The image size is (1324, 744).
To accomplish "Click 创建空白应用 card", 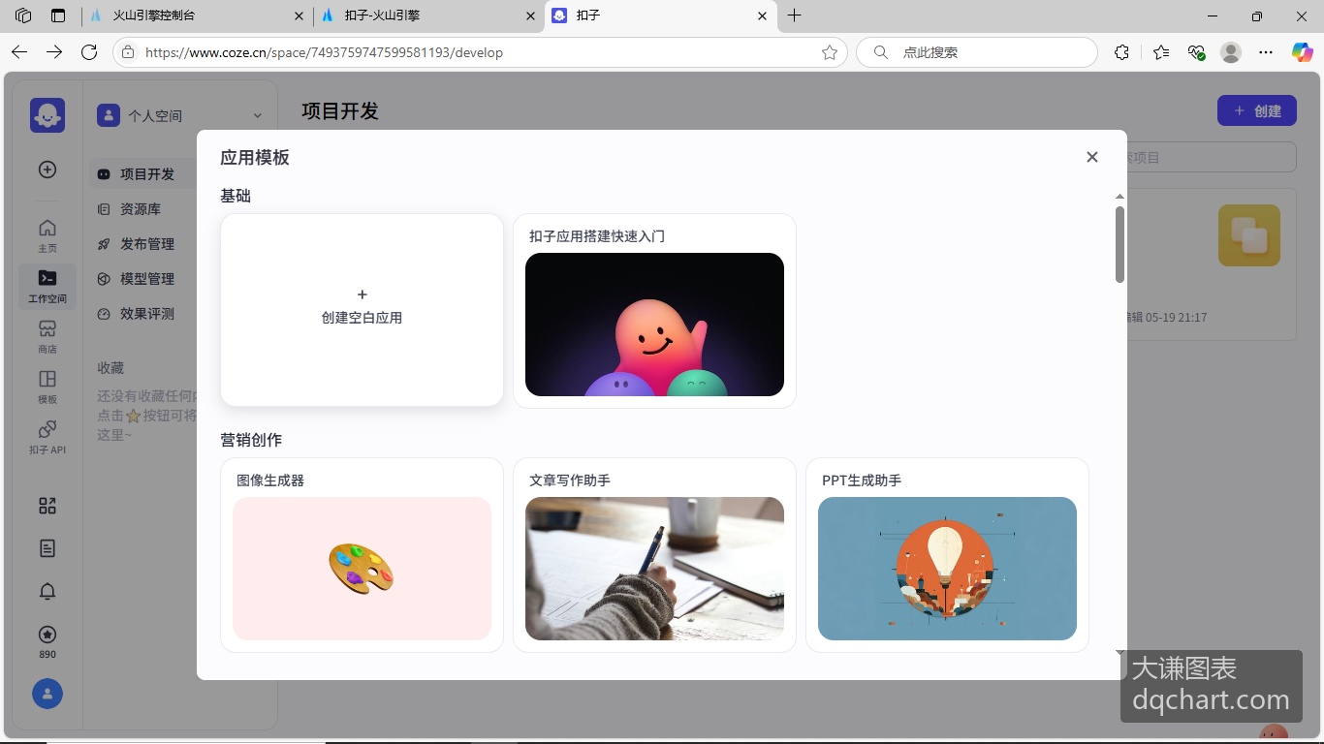I will coord(362,310).
